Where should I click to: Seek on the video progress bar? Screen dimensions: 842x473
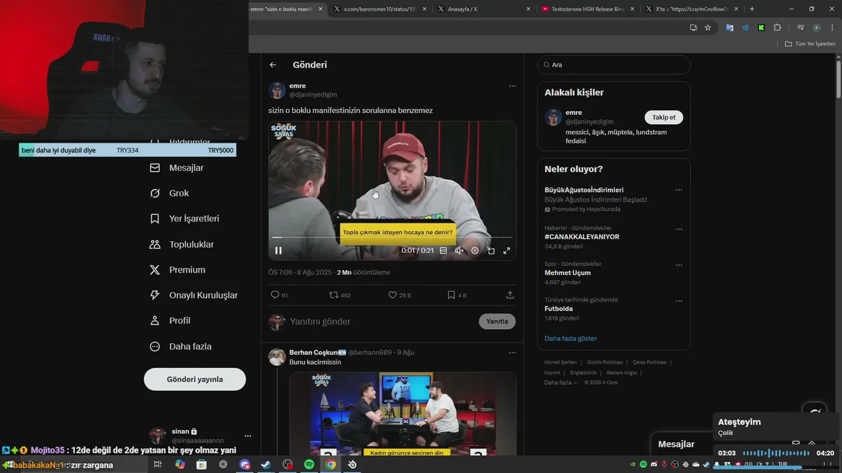pyautogui.click(x=392, y=237)
